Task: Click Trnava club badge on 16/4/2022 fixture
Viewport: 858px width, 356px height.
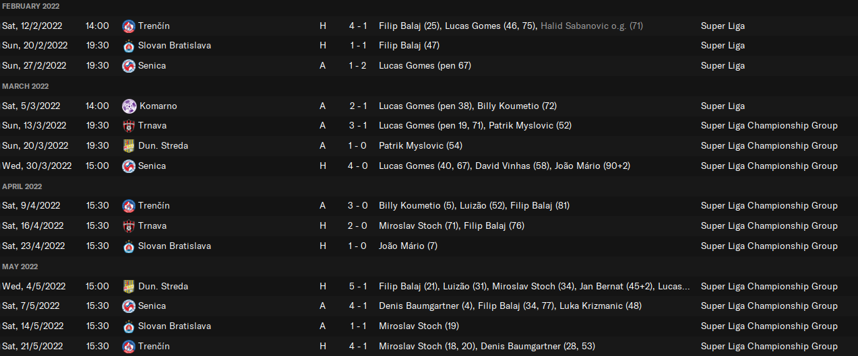Action: click(129, 226)
